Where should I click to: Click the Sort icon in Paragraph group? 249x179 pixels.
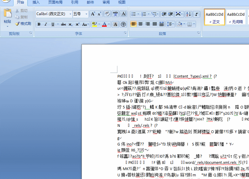coord(189,14)
